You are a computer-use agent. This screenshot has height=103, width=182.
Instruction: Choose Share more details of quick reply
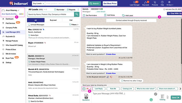coord(168,89)
